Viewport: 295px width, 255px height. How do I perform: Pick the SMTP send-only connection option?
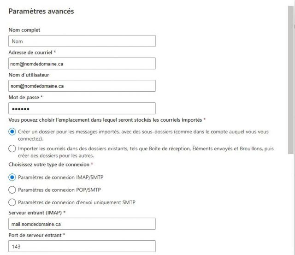coord(12,202)
